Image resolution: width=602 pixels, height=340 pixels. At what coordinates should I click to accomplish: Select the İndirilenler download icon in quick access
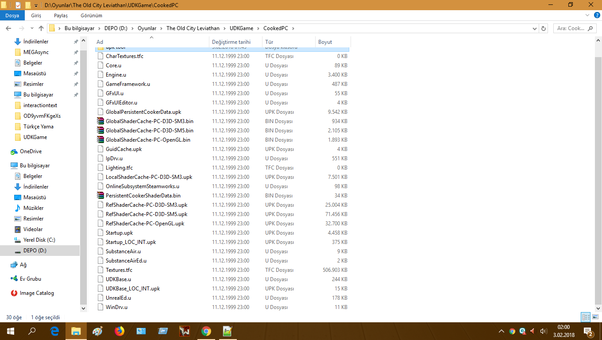18,42
